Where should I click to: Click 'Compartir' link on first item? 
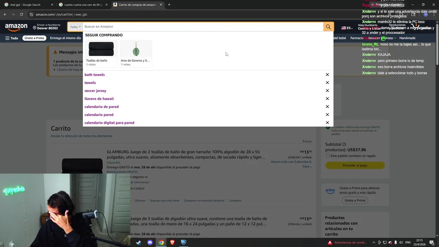tap(235, 201)
